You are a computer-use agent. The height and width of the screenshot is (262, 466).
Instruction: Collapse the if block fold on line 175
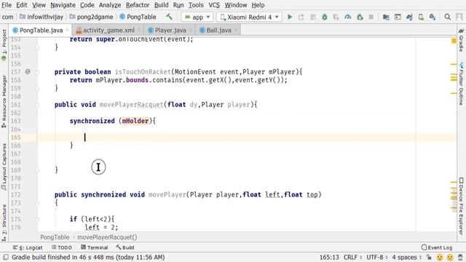[x=37, y=219]
